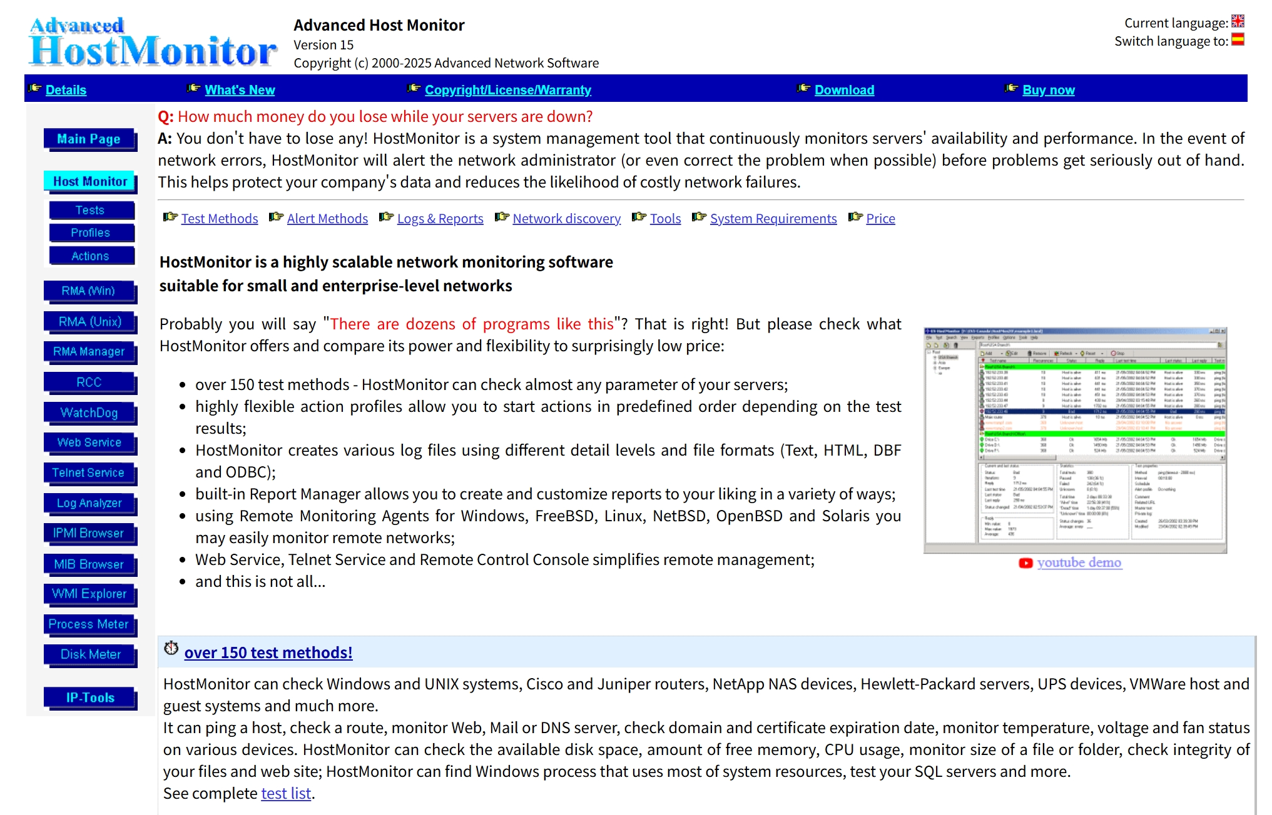Open IPMI Browser sidebar button
The image size is (1272, 815).
coord(90,534)
